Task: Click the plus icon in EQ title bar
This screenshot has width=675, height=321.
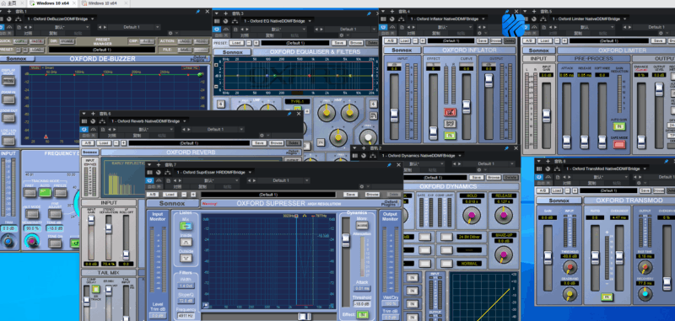Action: [226, 13]
